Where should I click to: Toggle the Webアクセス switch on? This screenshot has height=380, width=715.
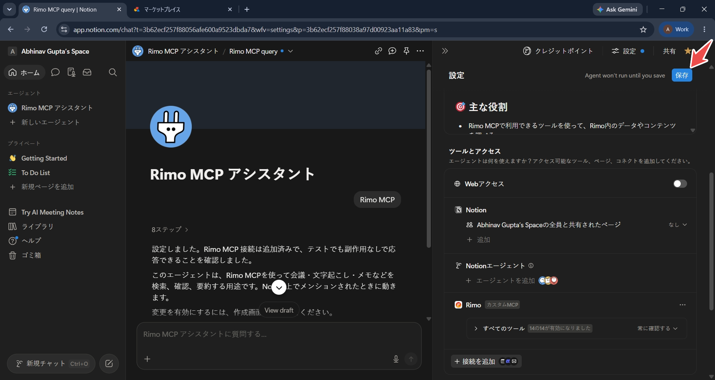[x=680, y=184]
